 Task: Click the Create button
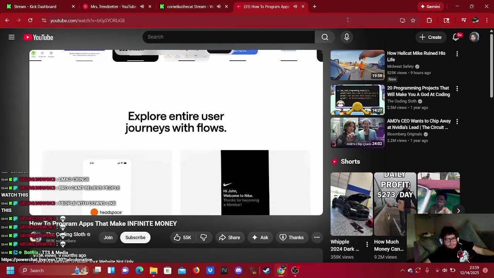430,37
